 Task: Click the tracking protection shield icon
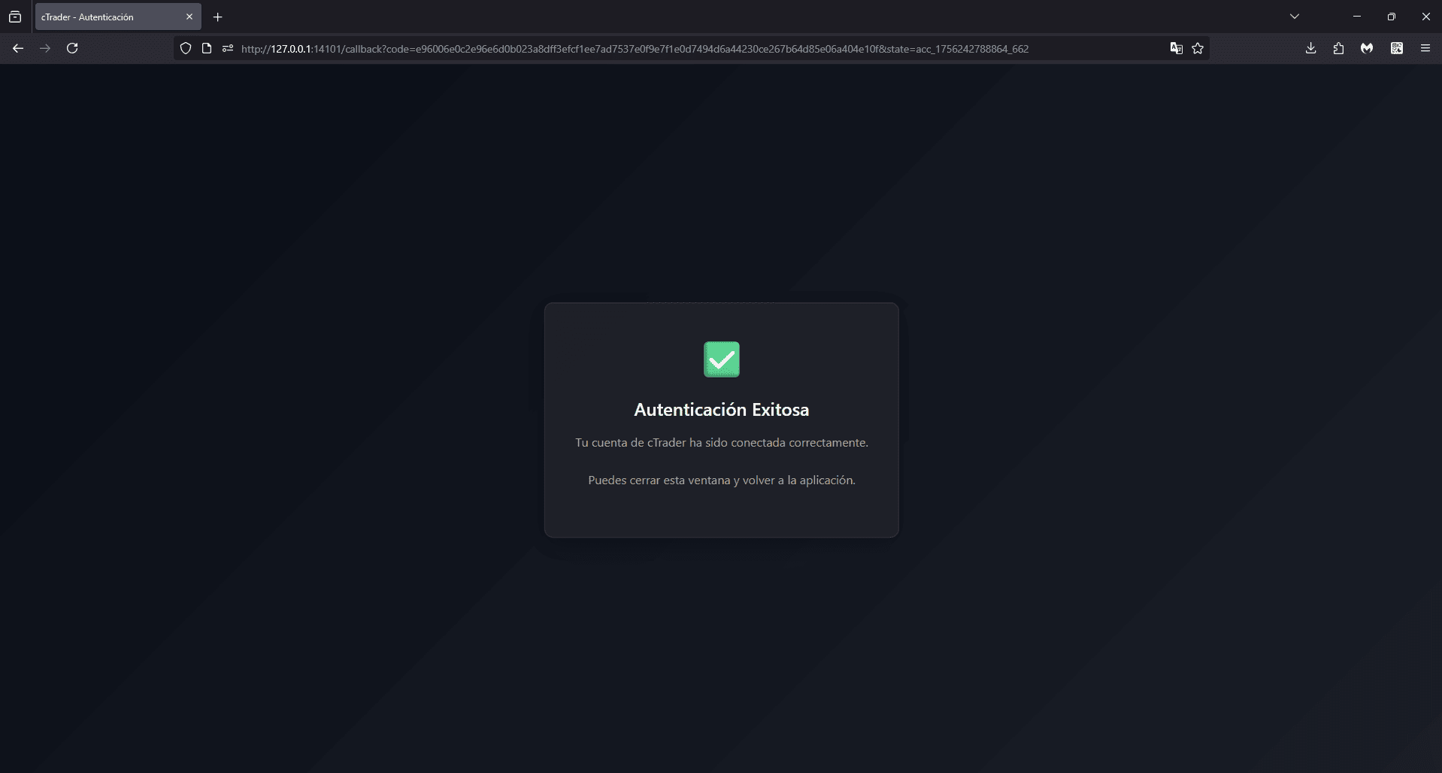pos(186,48)
